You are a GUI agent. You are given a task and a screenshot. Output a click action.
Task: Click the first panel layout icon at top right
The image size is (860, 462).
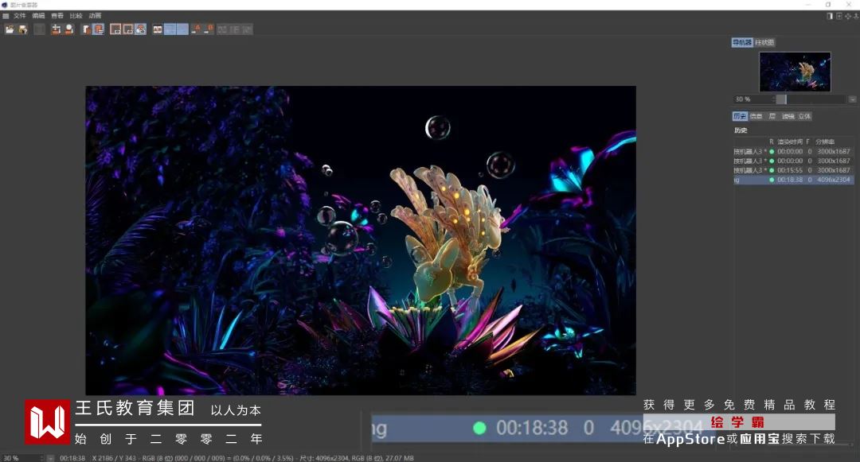click(830, 17)
